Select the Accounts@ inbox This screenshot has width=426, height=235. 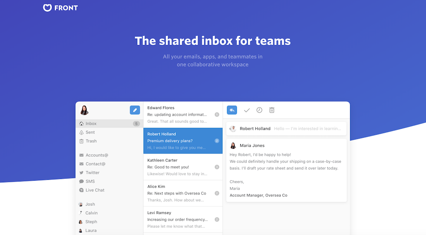(96, 155)
